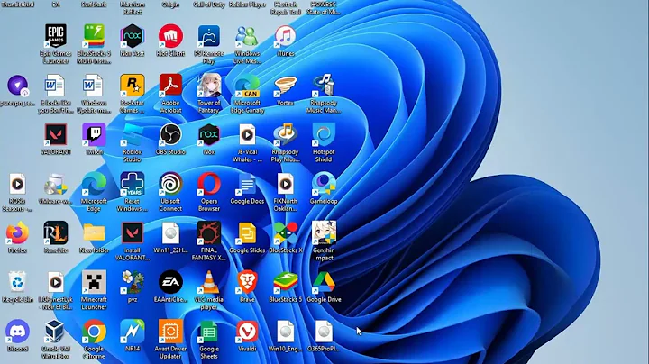Select the Avast Driver Updater icon

170,332
